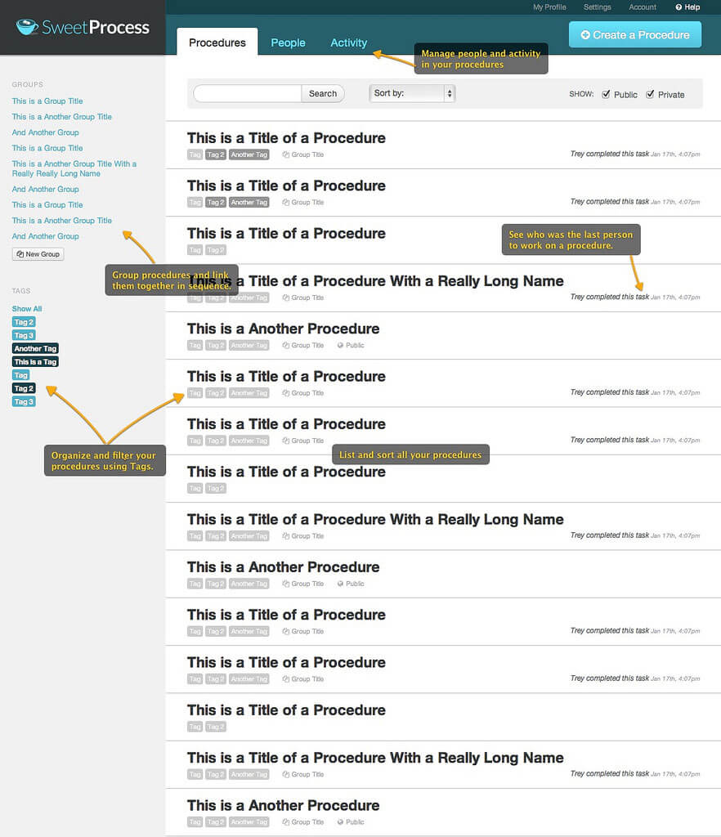
Task: Select the 'Another Tag' badge in the sidebar
Action: point(34,348)
